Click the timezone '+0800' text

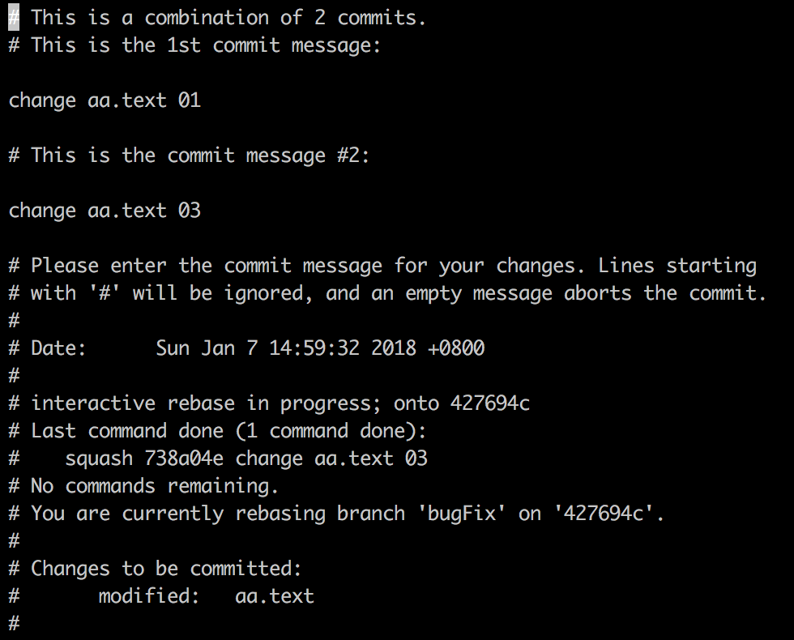click(456, 348)
